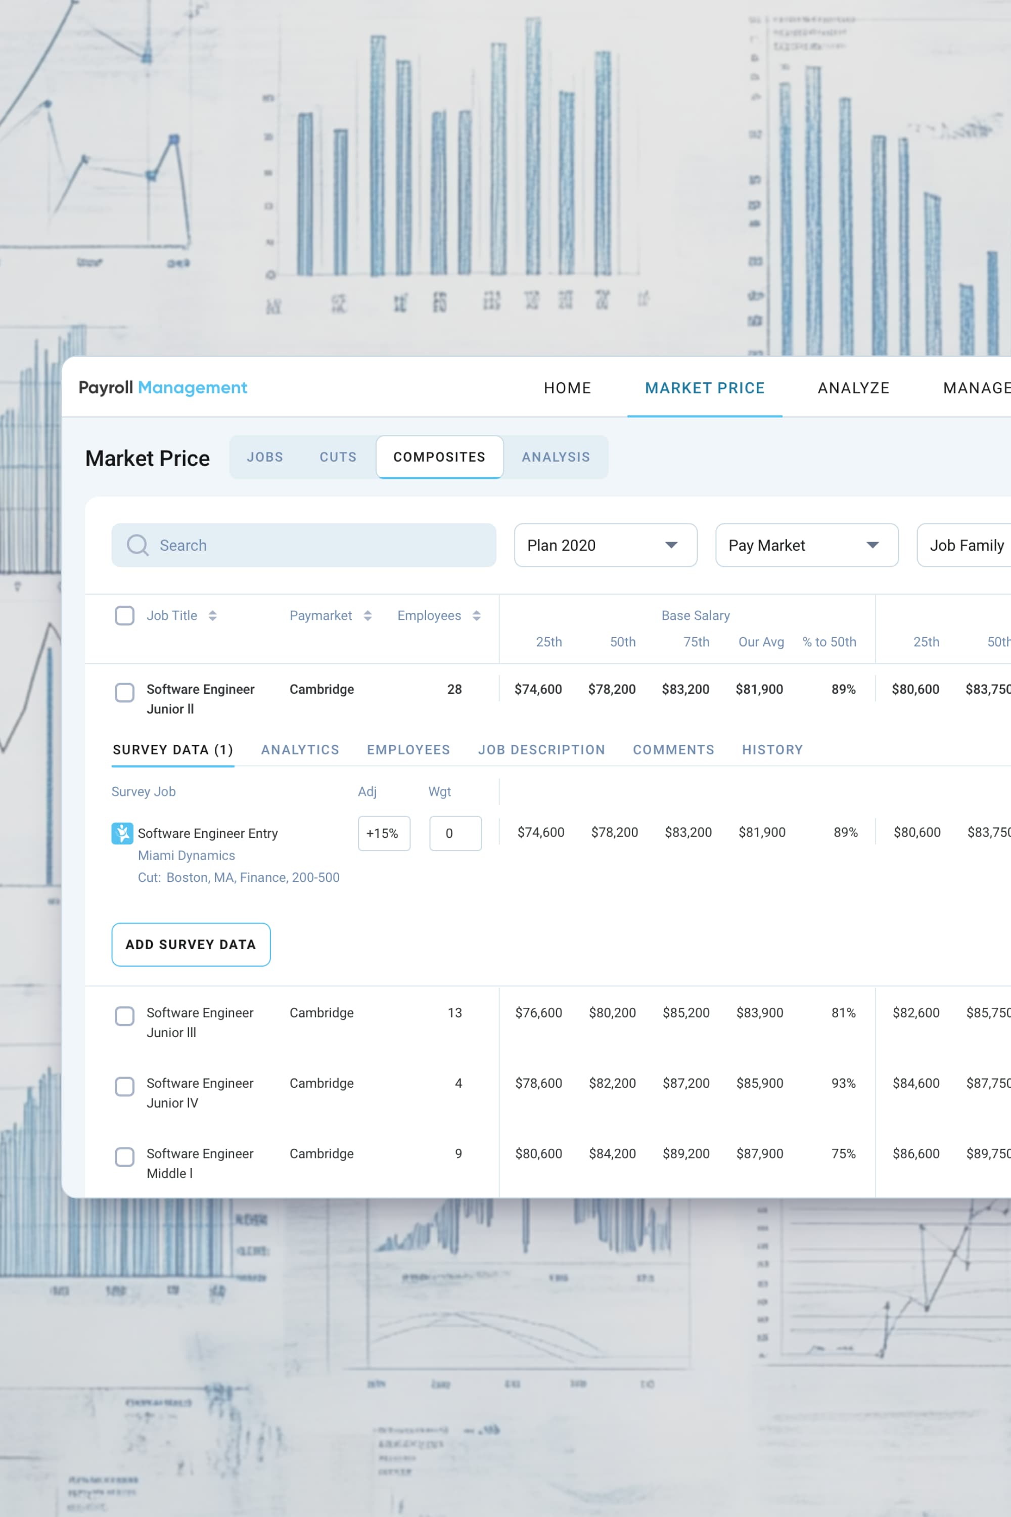The height and width of the screenshot is (1517, 1011).
Task: Click the Payroll Management logo
Action: pyautogui.click(x=162, y=388)
